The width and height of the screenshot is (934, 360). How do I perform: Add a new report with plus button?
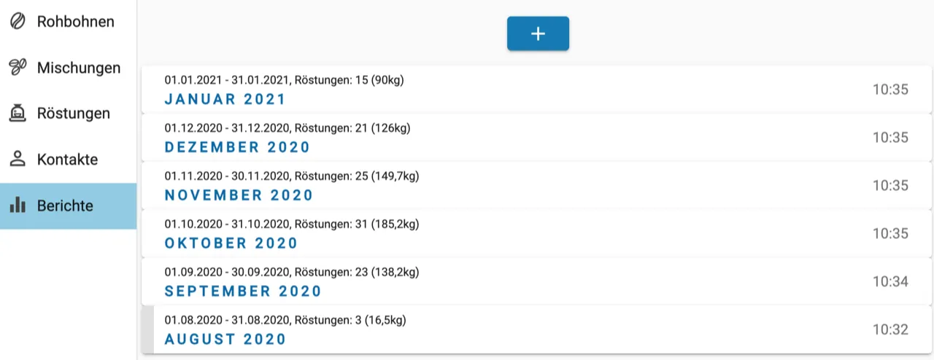(538, 34)
